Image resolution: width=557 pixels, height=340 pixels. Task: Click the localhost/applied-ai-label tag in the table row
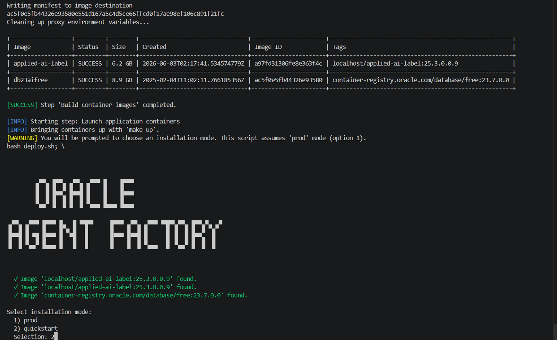point(395,63)
